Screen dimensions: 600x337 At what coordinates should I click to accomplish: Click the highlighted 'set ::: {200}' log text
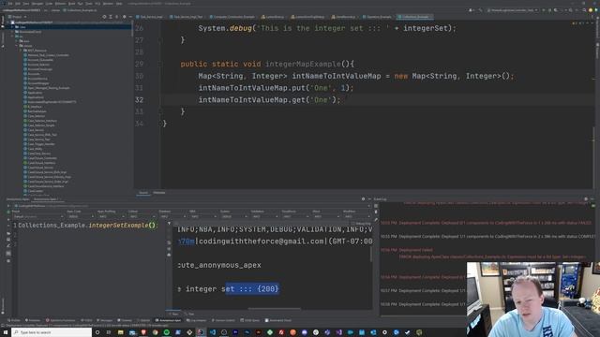point(252,289)
